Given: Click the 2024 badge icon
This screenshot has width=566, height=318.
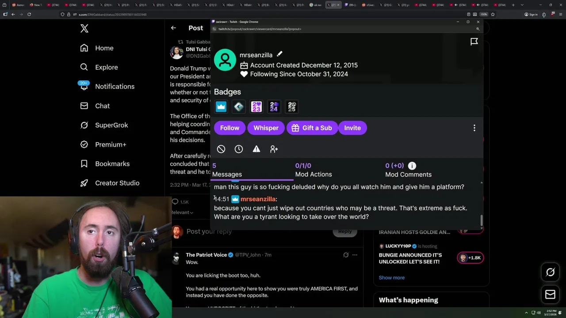Looking at the screenshot, I should [x=274, y=106].
